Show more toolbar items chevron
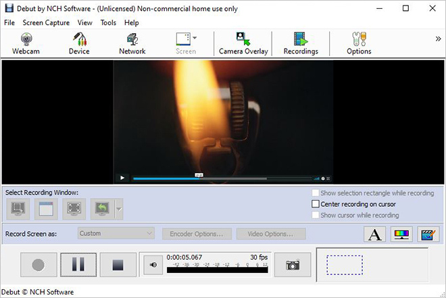Screen dimensions: 446x298 coord(439,39)
